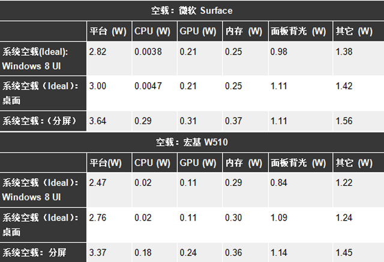Viewport: 384px width, 262px height.
Task: Click the panel backlight value 0.84
Action: [279, 183]
